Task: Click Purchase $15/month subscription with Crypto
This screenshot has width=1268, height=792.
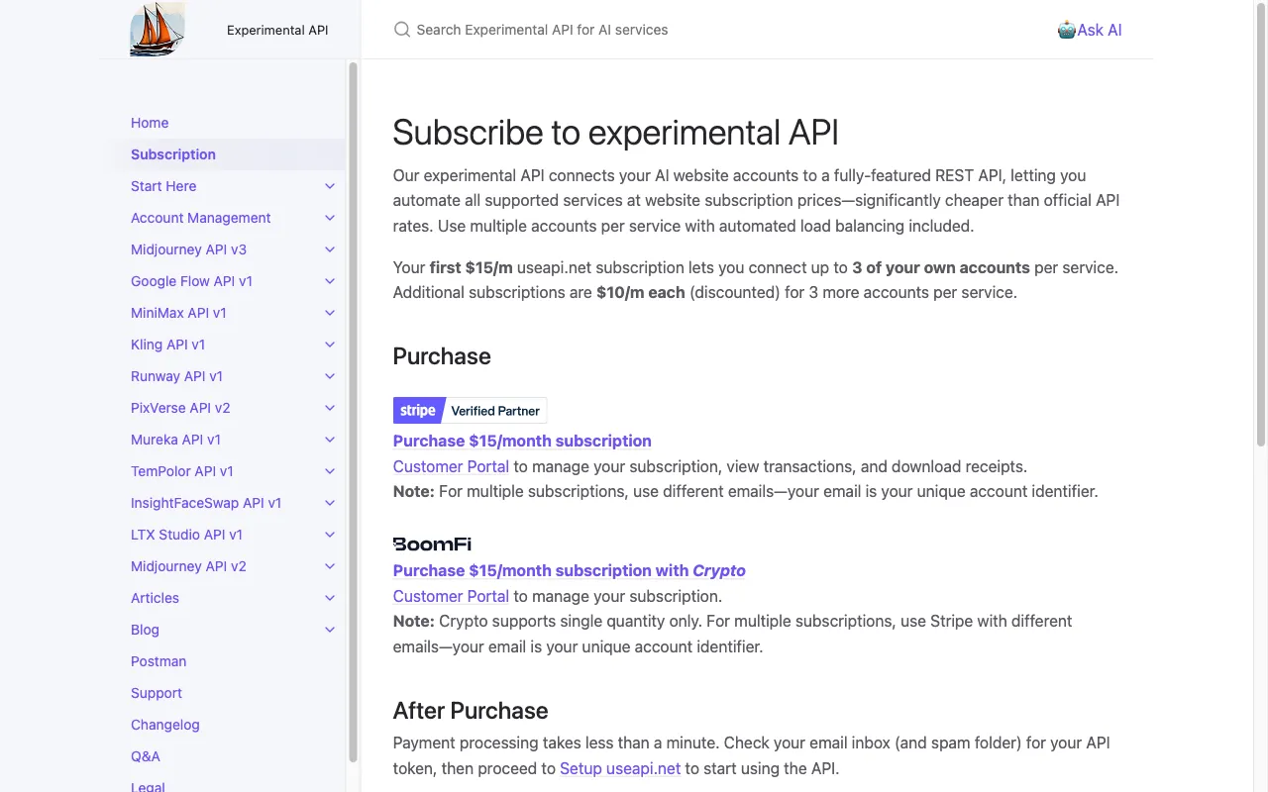Action: tap(570, 570)
